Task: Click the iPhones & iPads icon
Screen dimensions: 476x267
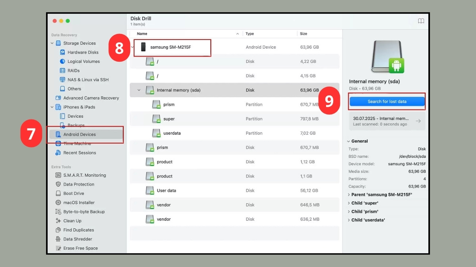Action: pyautogui.click(x=58, y=107)
